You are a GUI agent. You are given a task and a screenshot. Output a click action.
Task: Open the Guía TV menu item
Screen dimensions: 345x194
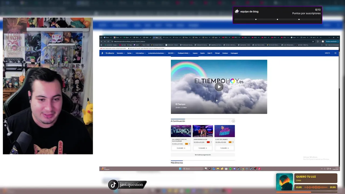click(210, 53)
